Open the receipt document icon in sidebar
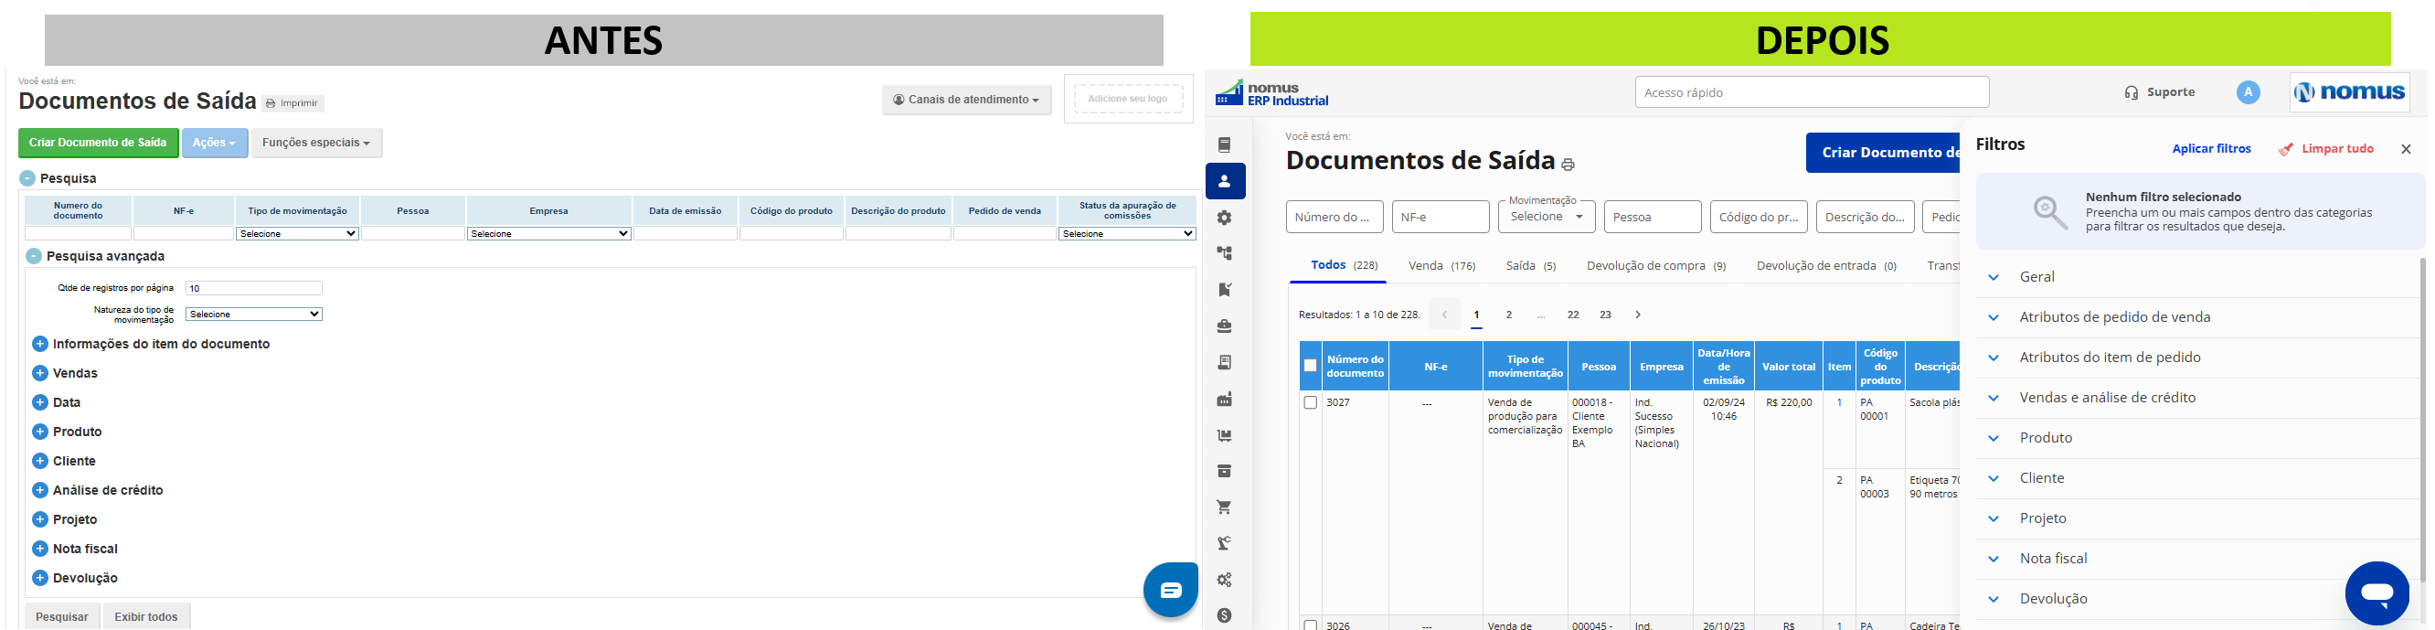Image resolution: width=2435 pixels, height=630 pixels. point(1224,362)
